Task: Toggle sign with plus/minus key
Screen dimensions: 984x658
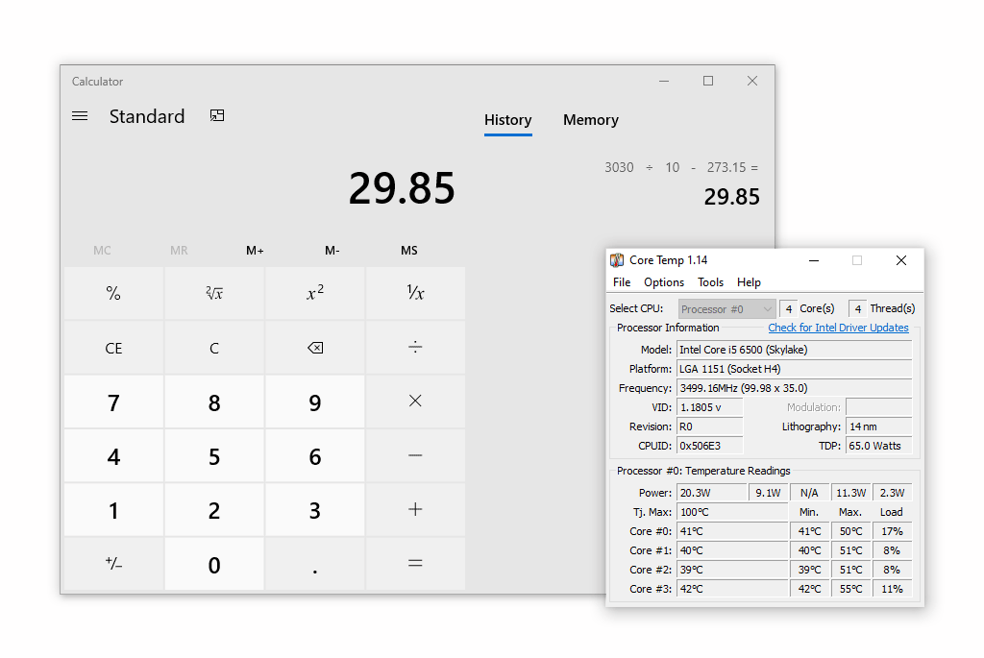Action: point(113,564)
